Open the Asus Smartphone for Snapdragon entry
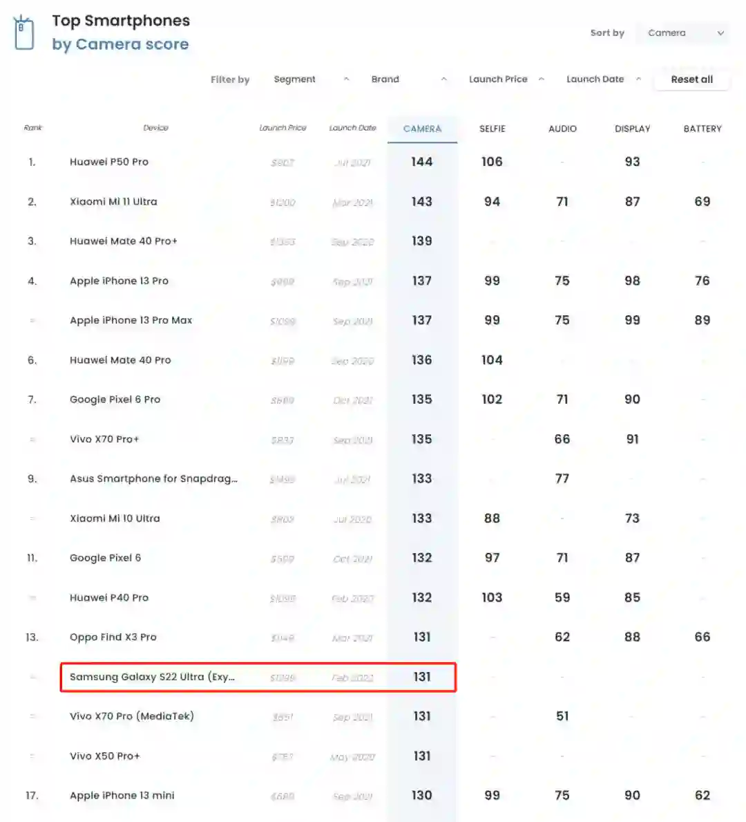The width and height of the screenshot is (746, 822). [153, 478]
